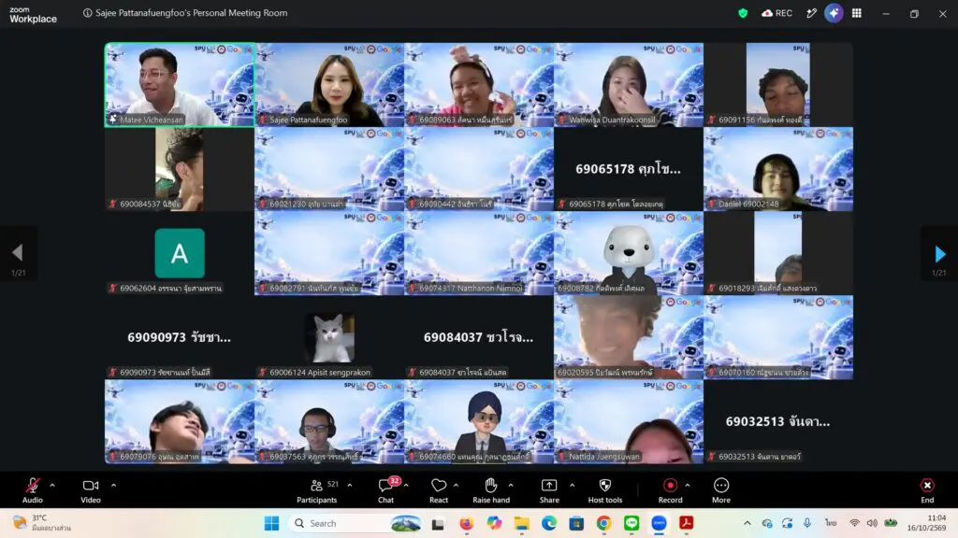Show meeting information via the info icon
The height and width of the screenshot is (538, 958).
point(87,13)
